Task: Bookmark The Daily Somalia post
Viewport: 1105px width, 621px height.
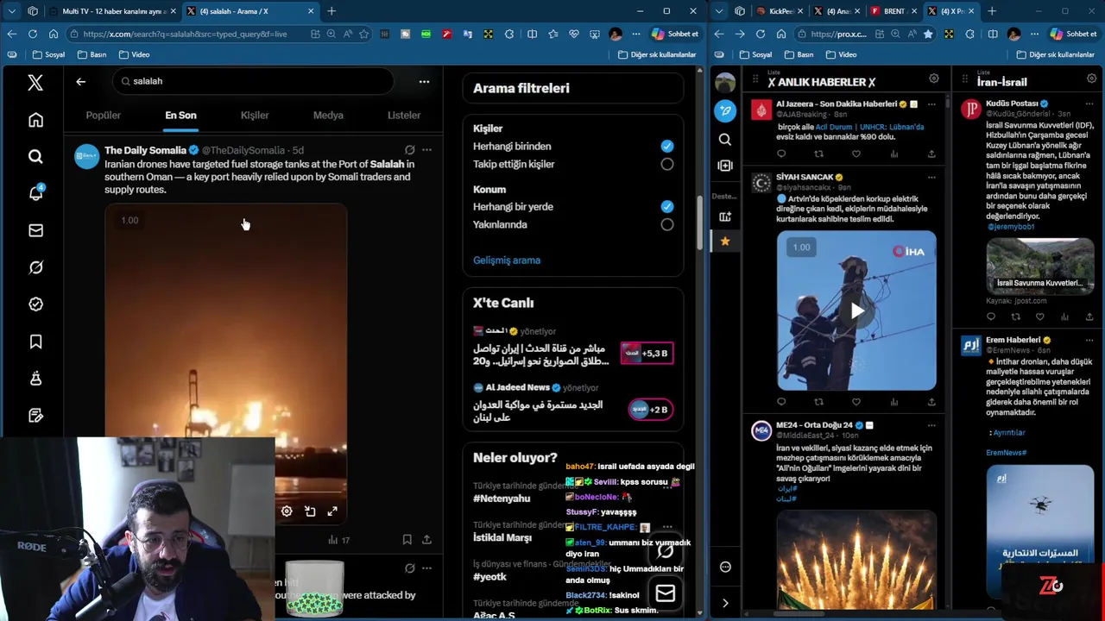Action: (407, 540)
